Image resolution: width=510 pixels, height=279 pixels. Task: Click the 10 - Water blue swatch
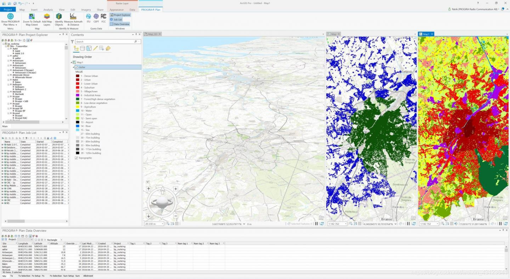tap(78, 111)
